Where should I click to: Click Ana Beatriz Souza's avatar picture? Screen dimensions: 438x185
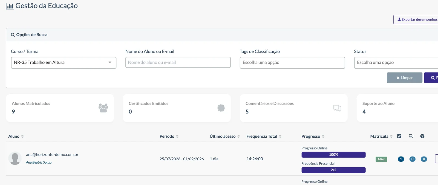tap(15, 158)
